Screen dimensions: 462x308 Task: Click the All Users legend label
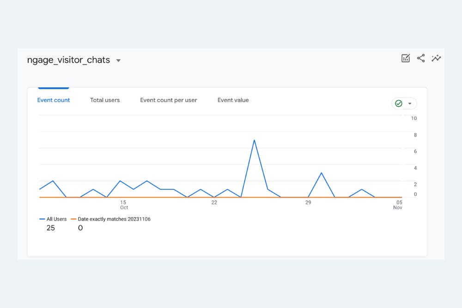pos(56,219)
